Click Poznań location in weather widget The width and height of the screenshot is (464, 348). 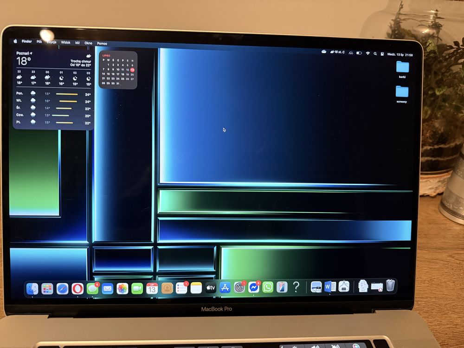[24, 53]
